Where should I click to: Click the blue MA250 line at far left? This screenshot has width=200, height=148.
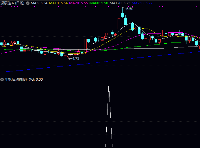3,71
